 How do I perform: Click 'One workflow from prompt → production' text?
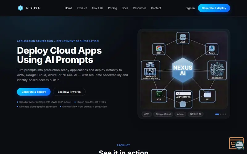point(84,107)
